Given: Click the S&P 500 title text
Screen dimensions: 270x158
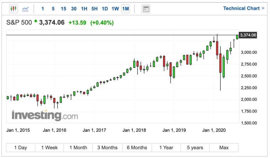Looking at the screenshot, I should pyautogui.click(x=19, y=23).
